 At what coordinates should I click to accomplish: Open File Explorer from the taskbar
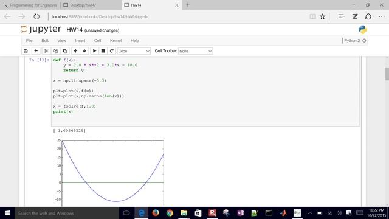[184, 213]
